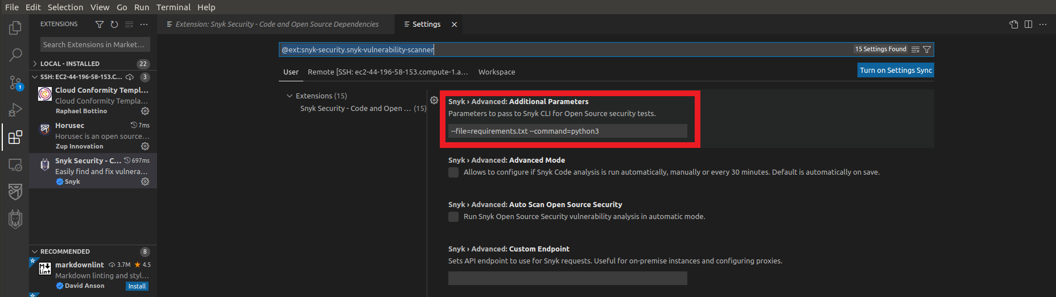Switch to Extension: Snyk Security tab
Image resolution: width=1056 pixels, height=297 pixels.
click(x=276, y=24)
